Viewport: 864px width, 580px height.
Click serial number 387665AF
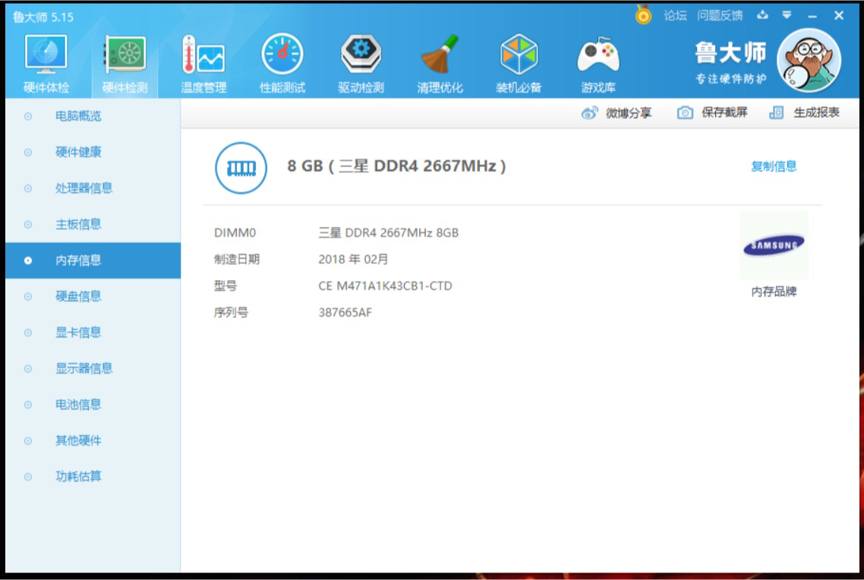coord(345,313)
